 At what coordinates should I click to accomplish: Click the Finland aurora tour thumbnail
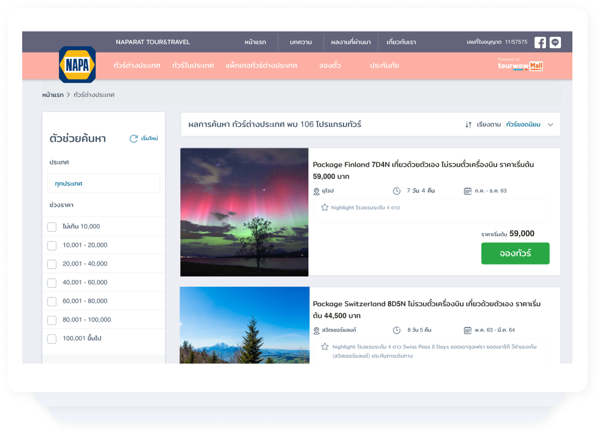pyautogui.click(x=244, y=212)
